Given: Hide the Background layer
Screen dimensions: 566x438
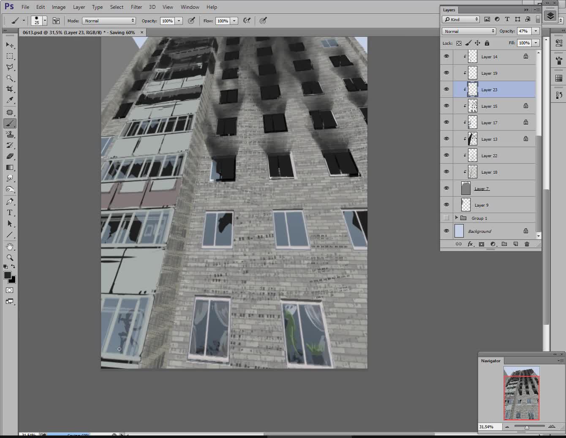Looking at the screenshot, I should coord(446,231).
